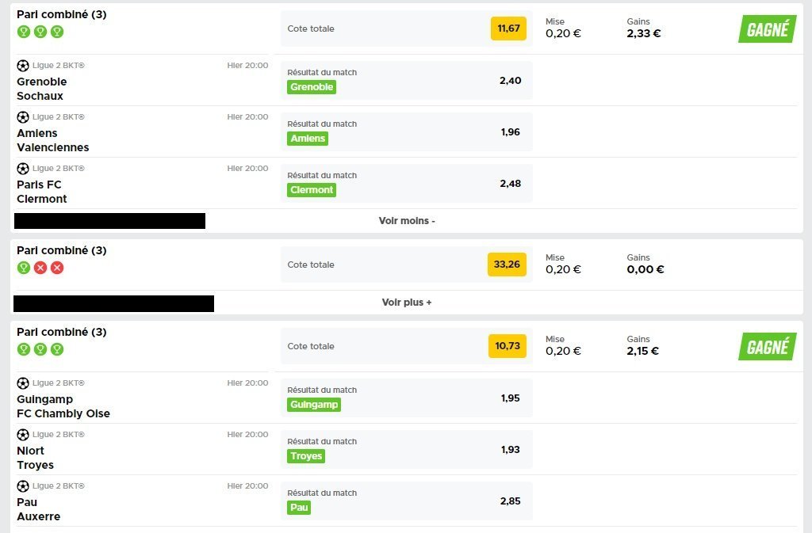Click the soccer ball icon for Pau match
Image resolution: width=812 pixels, height=533 pixels.
(23, 486)
